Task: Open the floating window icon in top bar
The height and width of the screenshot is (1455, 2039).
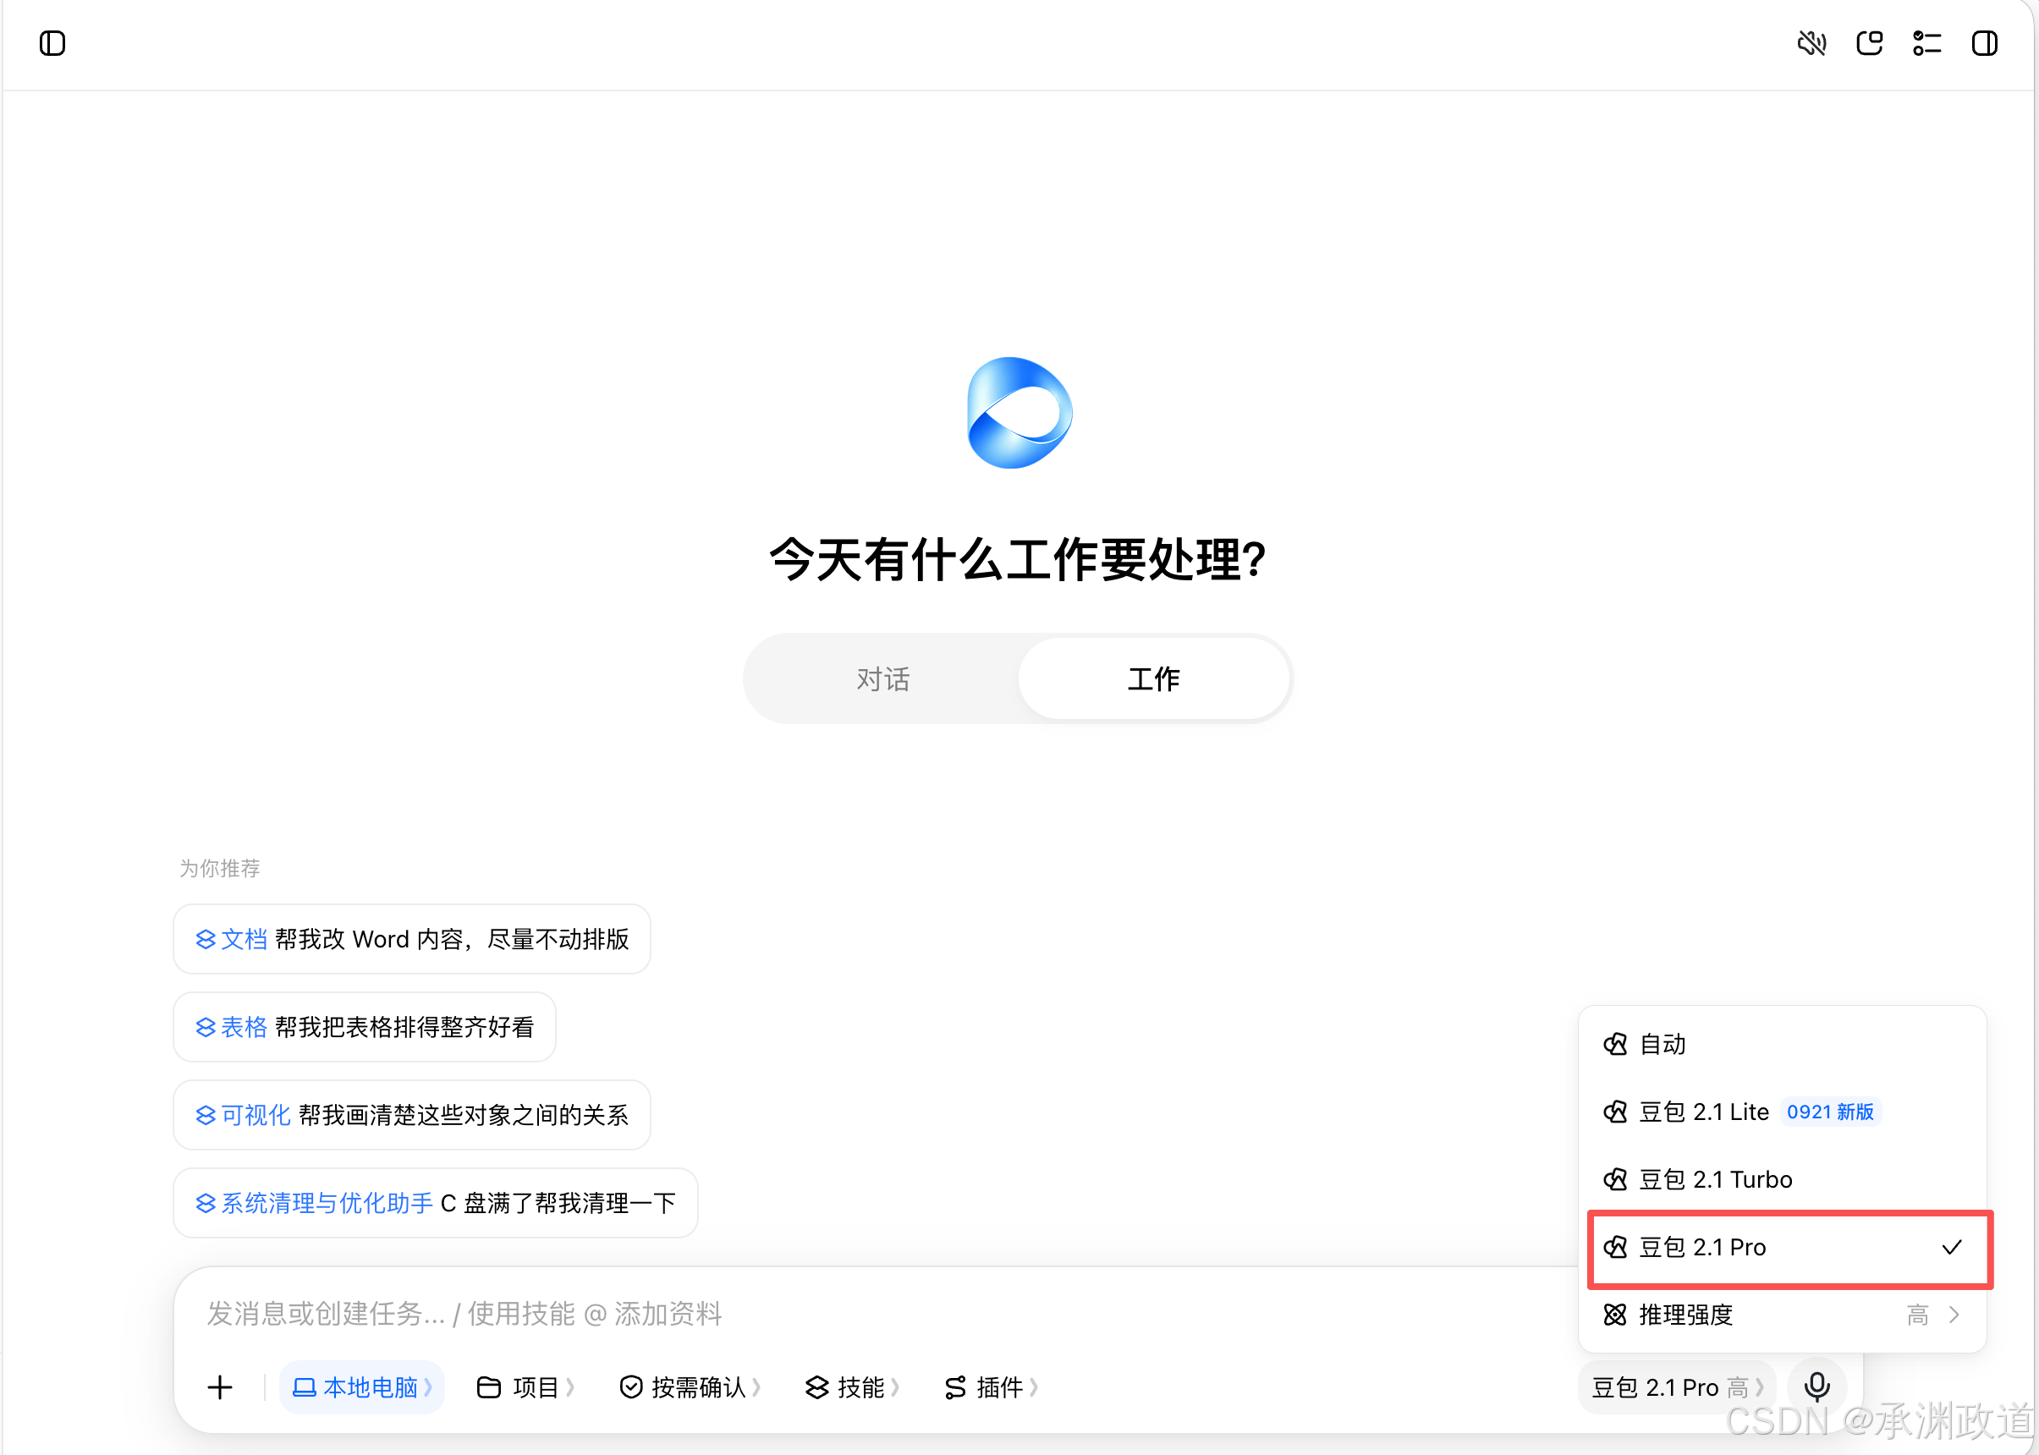Action: [x=1869, y=43]
